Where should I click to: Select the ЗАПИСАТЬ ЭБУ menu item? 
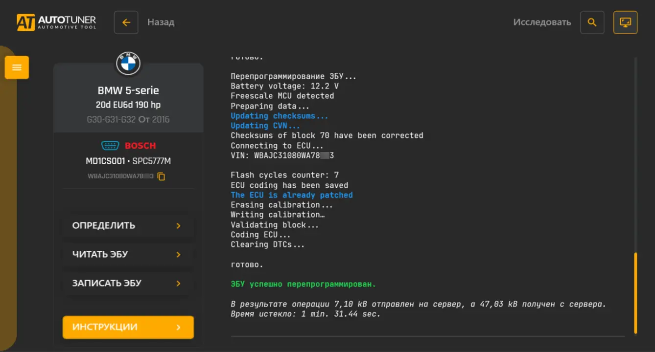coord(128,284)
